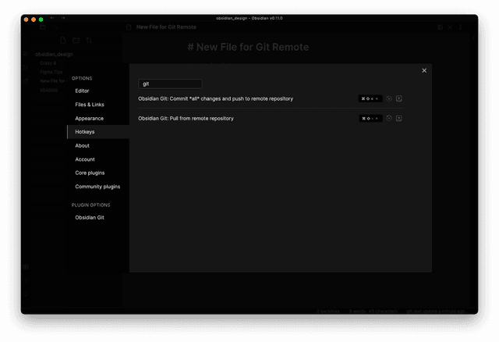Click the back navigation arrow in the title bar
Viewport: 499px width, 342px height.
click(52, 18)
